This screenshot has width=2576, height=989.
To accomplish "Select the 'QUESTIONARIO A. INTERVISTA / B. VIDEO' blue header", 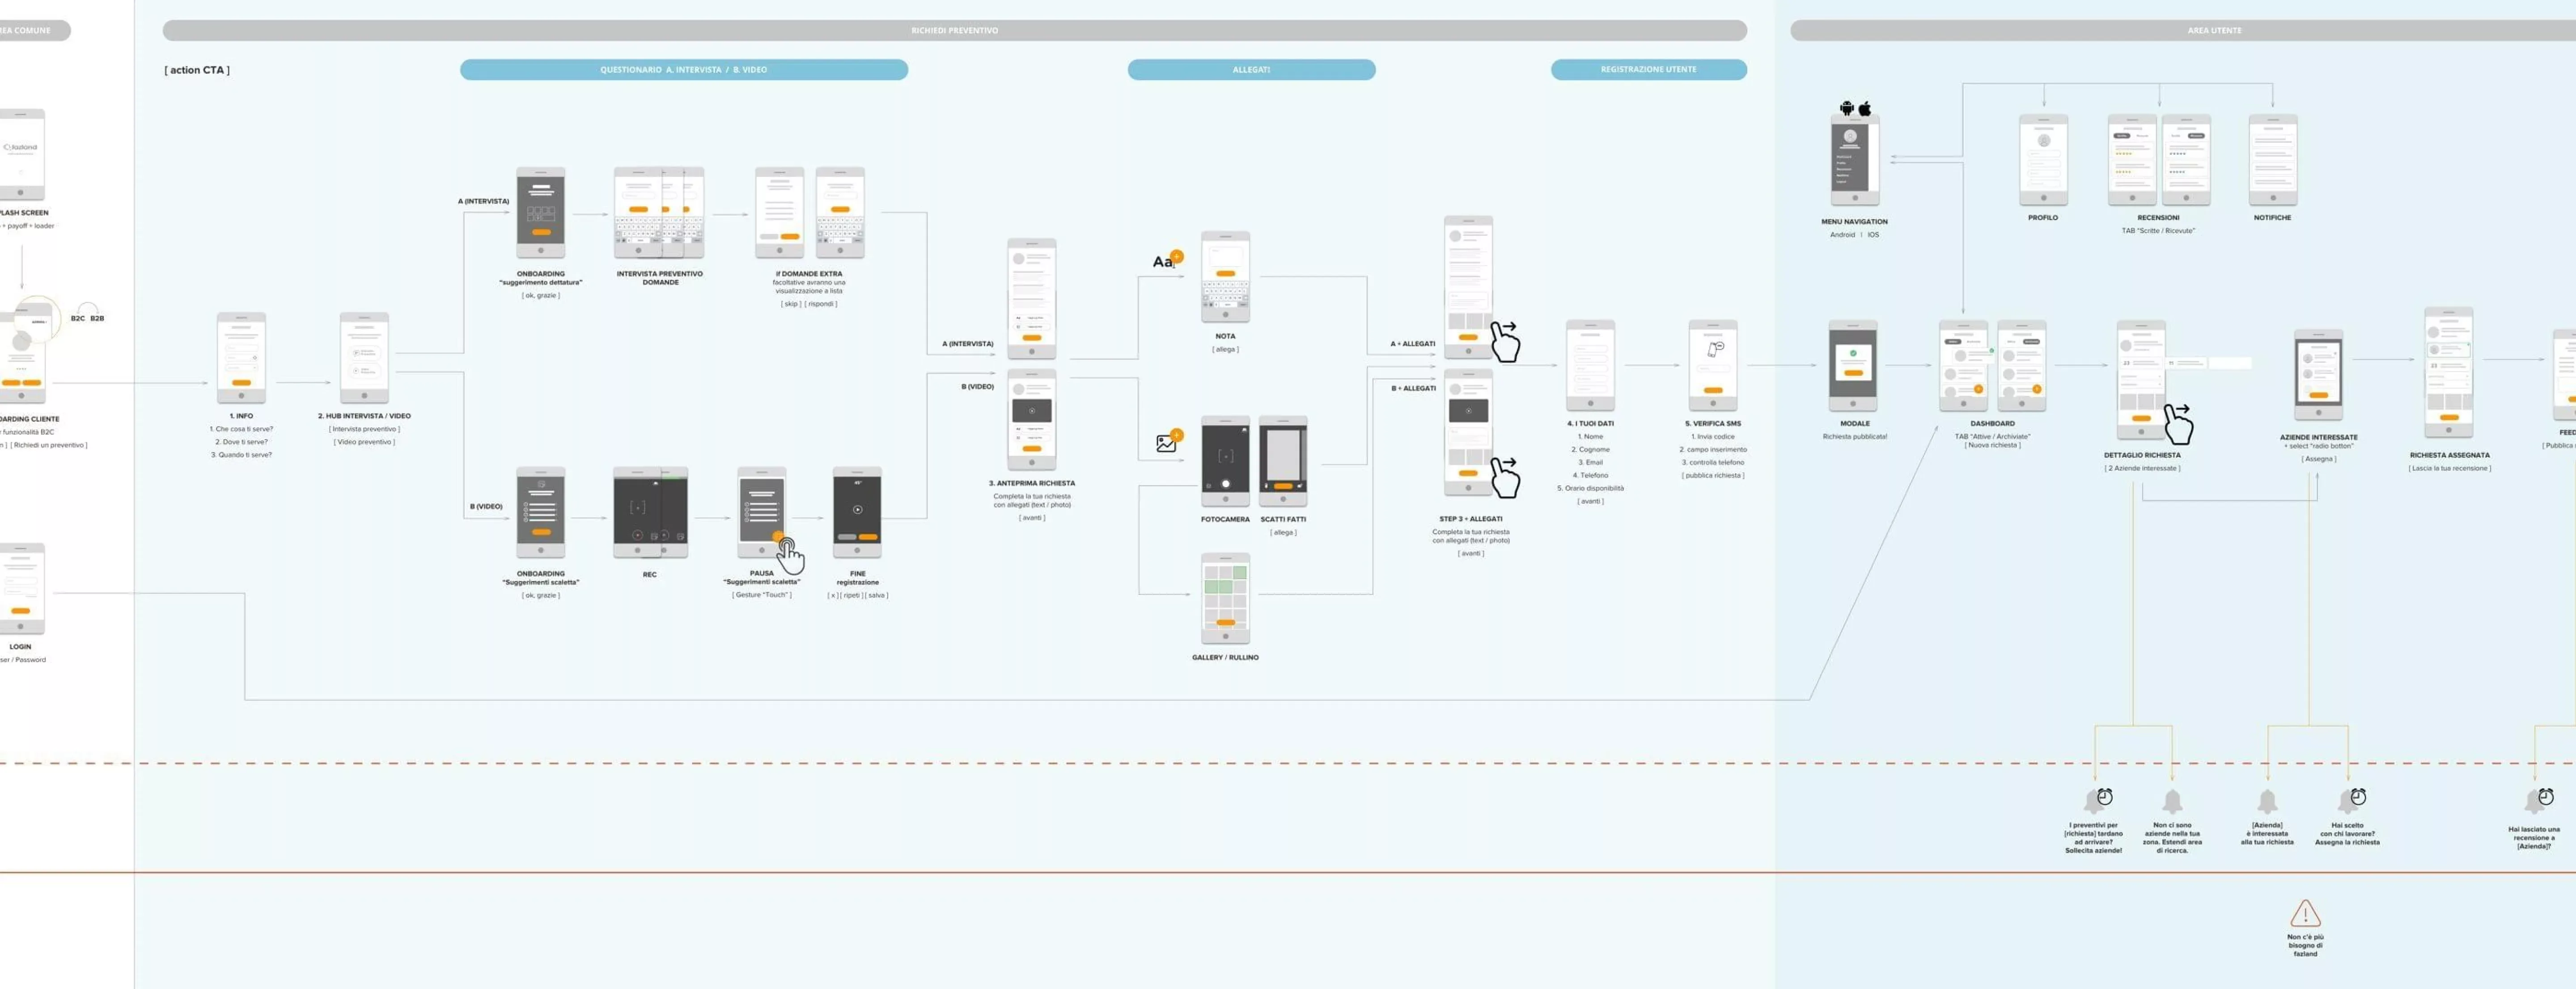I will click(x=683, y=70).
